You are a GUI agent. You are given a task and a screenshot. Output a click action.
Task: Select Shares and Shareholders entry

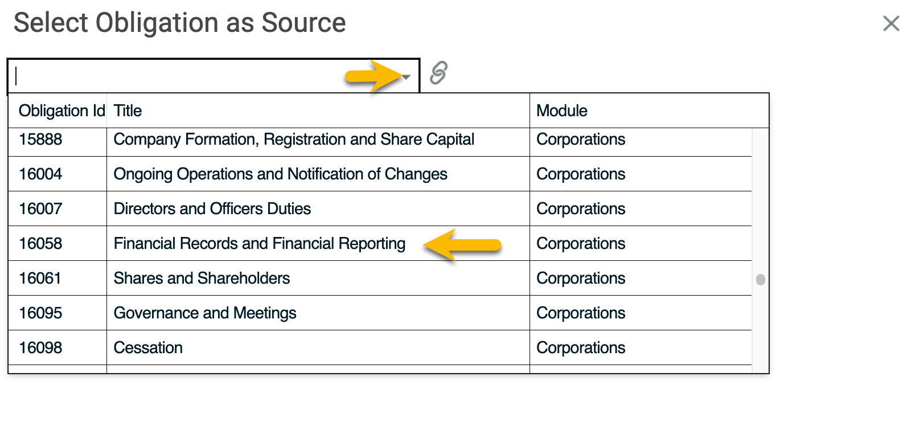point(380,278)
